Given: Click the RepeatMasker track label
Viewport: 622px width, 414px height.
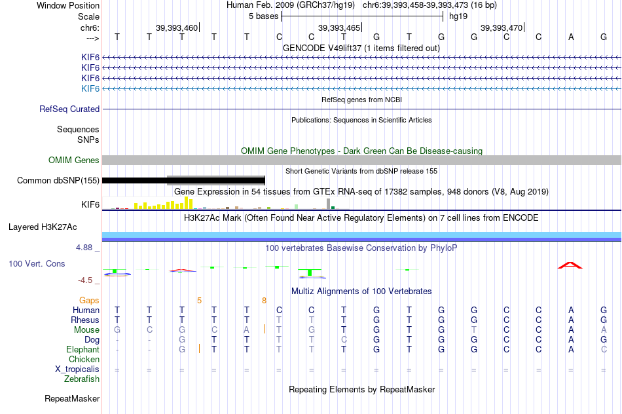Looking at the screenshot, I should (x=72, y=398).
